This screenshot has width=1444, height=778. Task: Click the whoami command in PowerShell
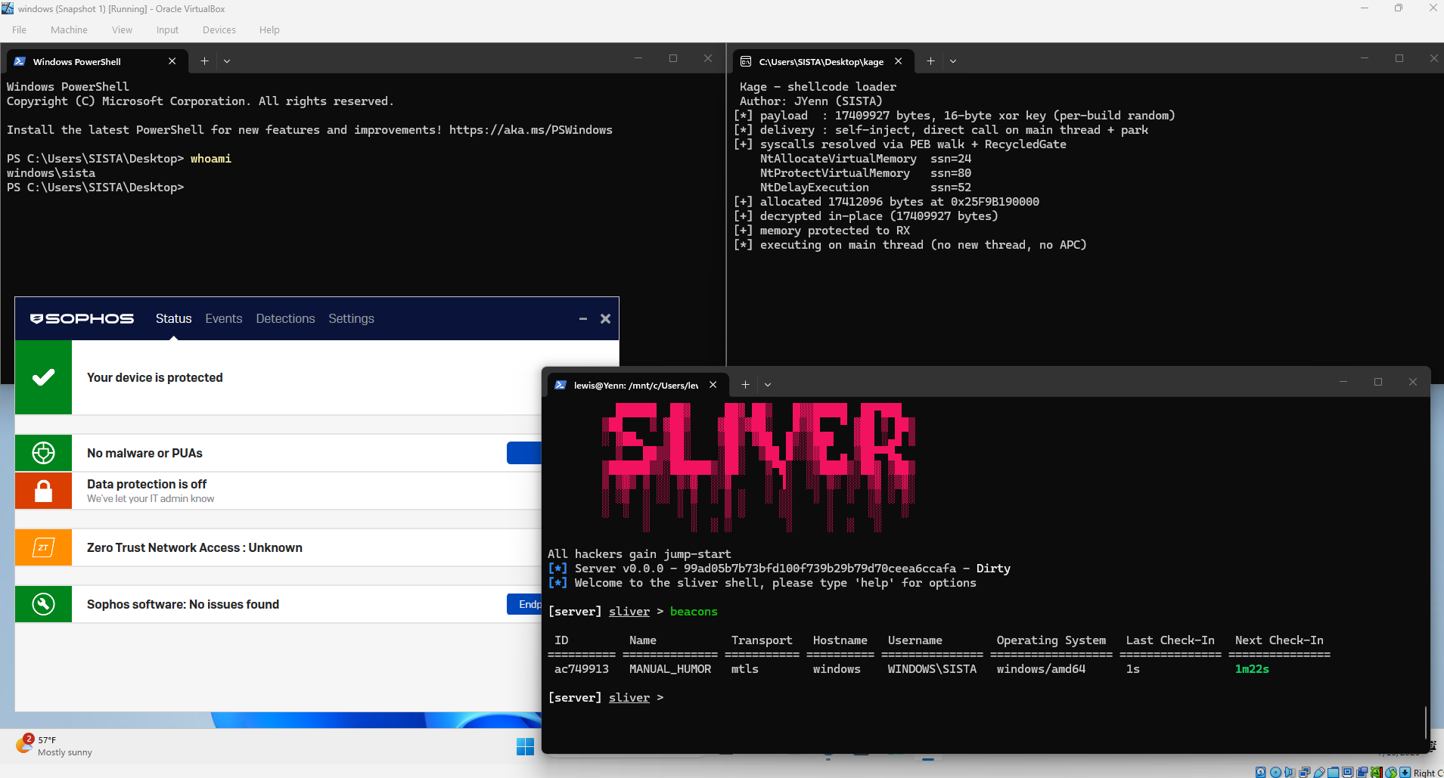pos(211,159)
